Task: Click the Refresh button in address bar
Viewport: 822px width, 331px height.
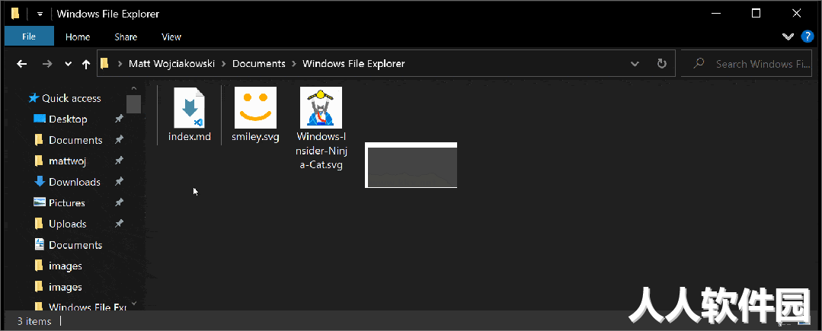Action: coord(662,64)
